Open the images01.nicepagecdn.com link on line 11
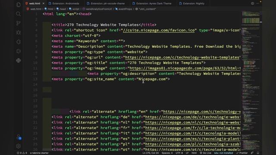276x155 pixels. [x=185, y=68]
